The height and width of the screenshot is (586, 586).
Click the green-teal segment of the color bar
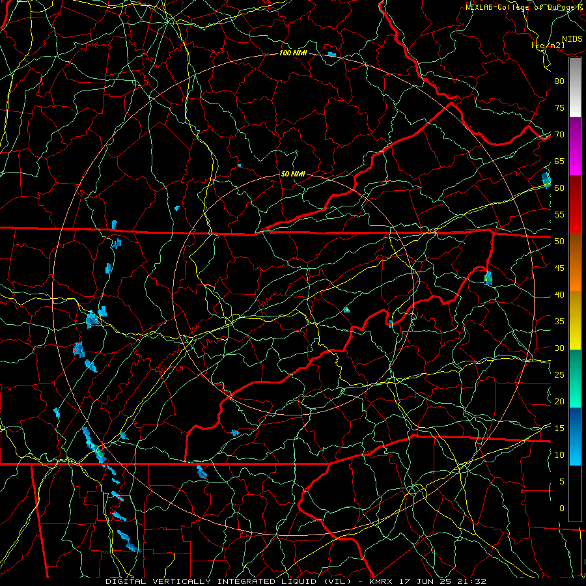pyautogui.click(x=575, y=378)
